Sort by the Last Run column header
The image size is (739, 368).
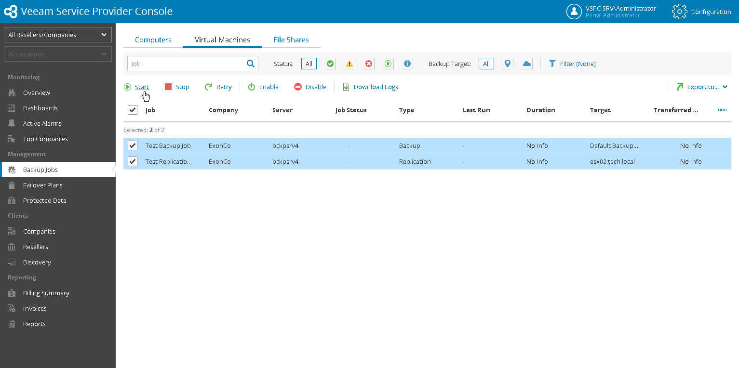pyautogui.click(x=476, y=110)
